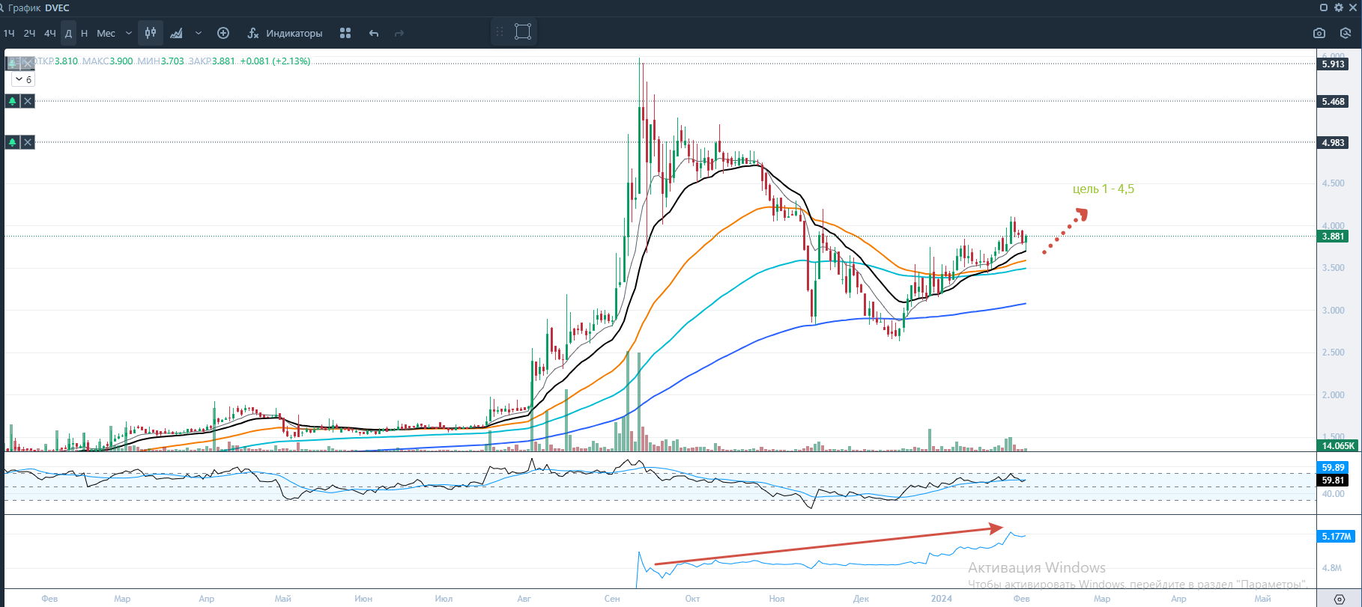
Task: Click the DVEC ticker name
Action: coord(57,8)
